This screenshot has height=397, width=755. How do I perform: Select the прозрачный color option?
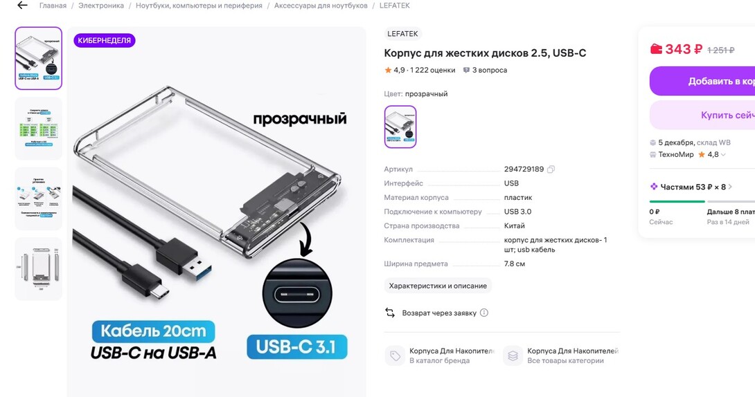[x=400, y=127]
